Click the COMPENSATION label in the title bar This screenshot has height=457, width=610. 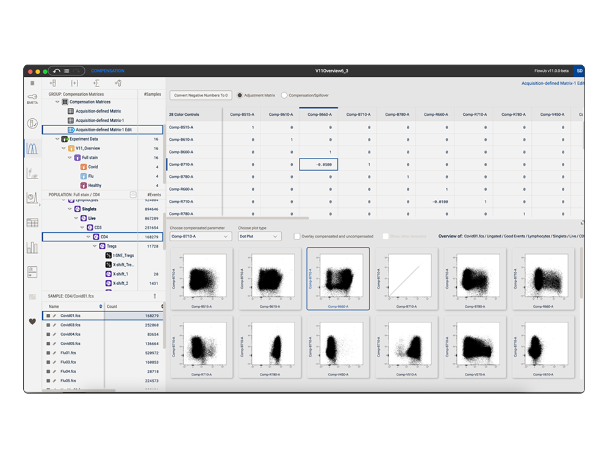108,71
